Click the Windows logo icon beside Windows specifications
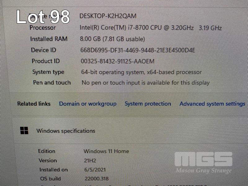This screenshot has height=186, width=248. (24, 131)
